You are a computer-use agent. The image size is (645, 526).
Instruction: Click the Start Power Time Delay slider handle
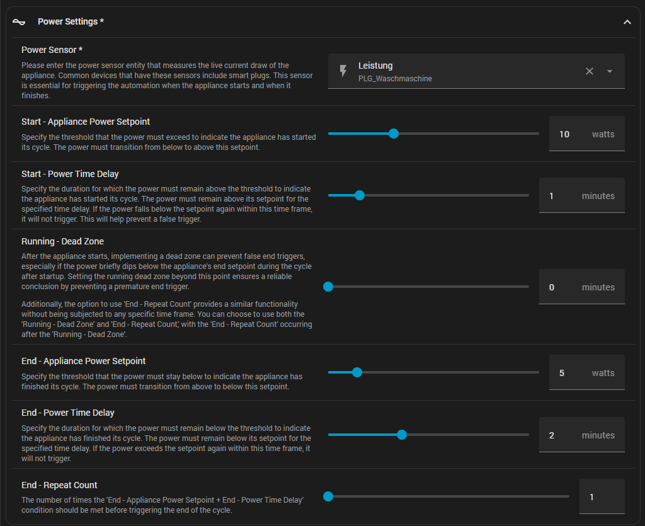click(360, 195)
